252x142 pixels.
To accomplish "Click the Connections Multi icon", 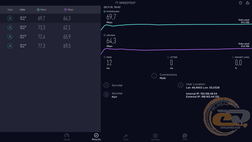I will (154, 76).
